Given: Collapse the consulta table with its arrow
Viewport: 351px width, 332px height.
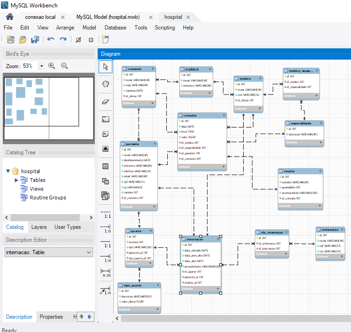Looking at the screenshot, I should click(x=224, y=116).
